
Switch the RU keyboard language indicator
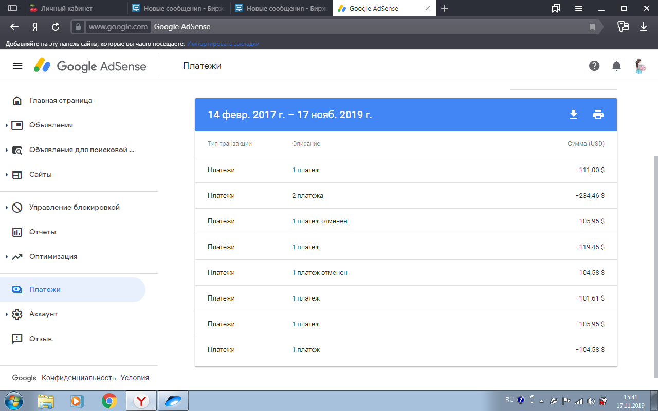[x=509, y=400]
